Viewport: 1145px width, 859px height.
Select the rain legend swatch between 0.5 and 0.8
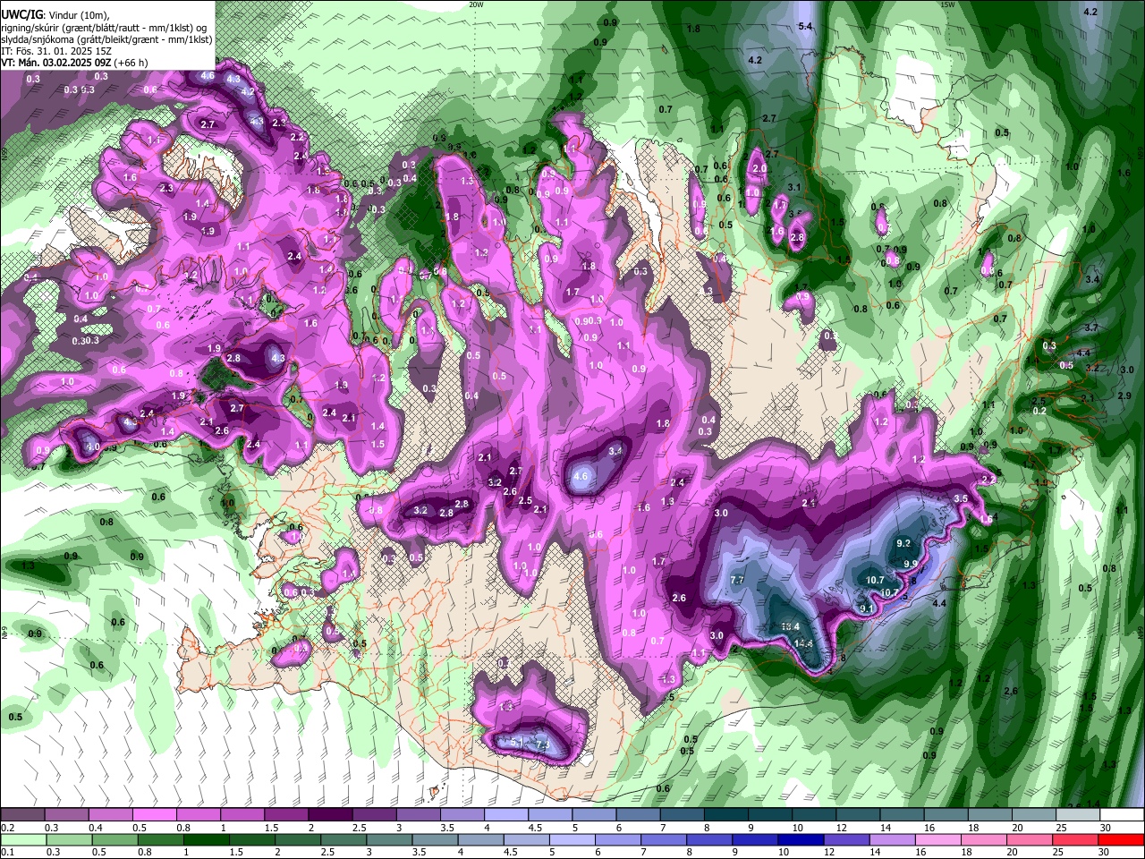114,839
